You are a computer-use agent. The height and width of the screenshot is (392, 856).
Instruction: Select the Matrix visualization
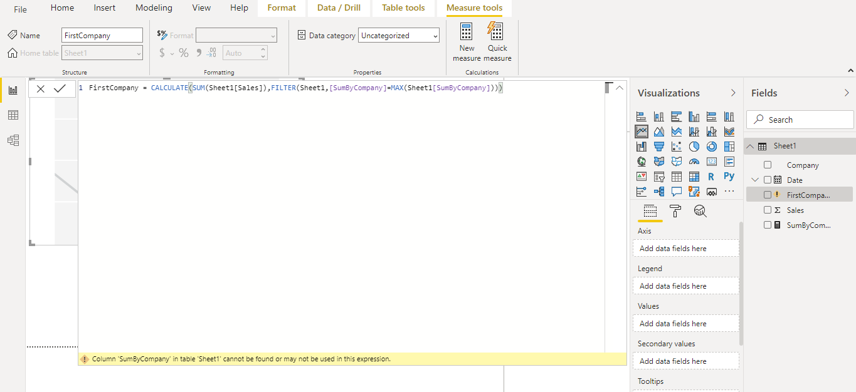694,177
